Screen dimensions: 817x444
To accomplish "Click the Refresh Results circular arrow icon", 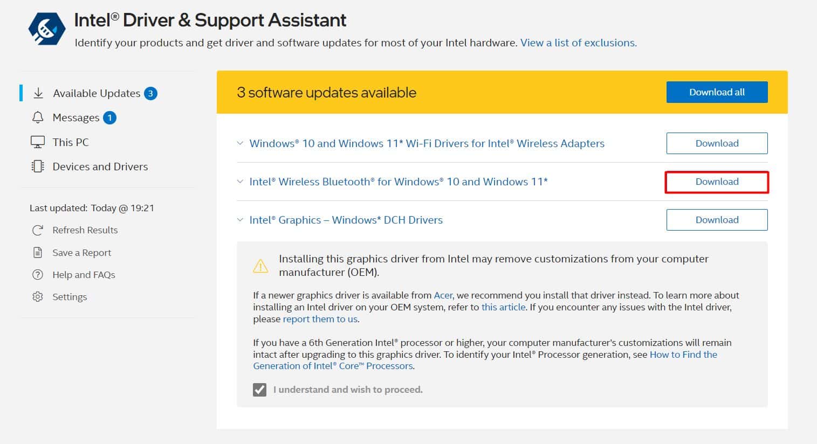I will tap(38, 230).
